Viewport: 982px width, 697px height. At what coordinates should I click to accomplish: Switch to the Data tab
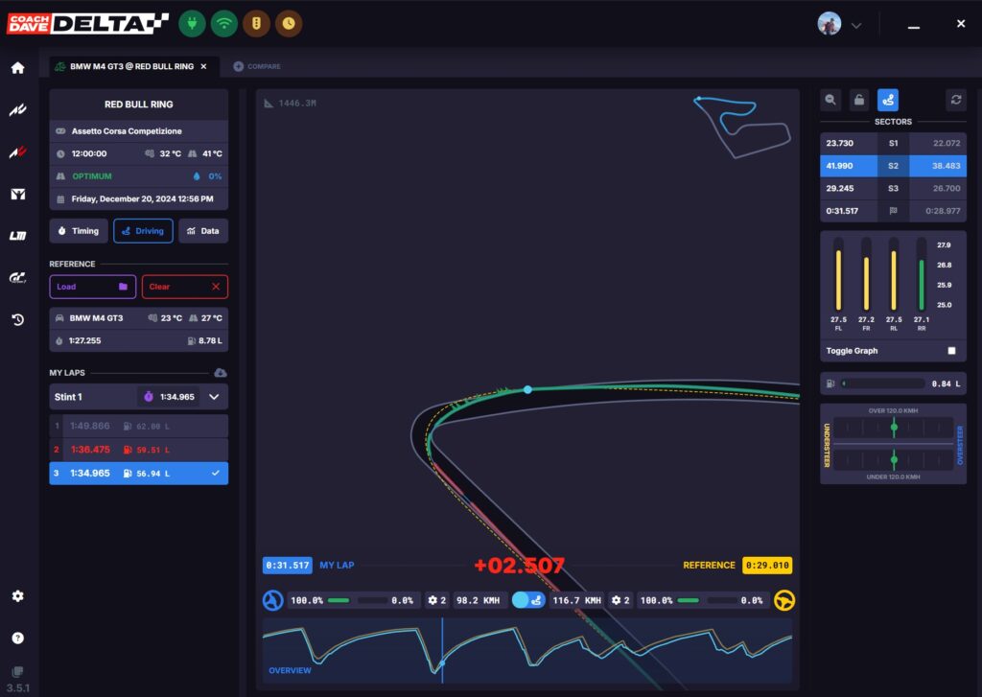[203, 231]
